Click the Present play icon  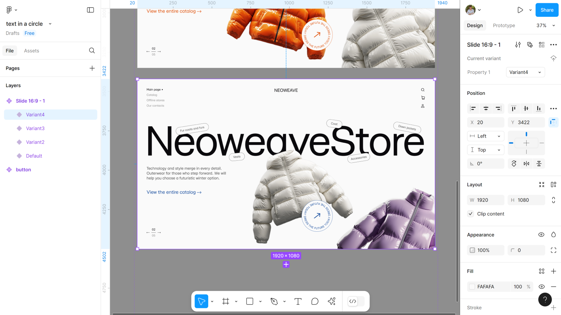pos(520,10)
